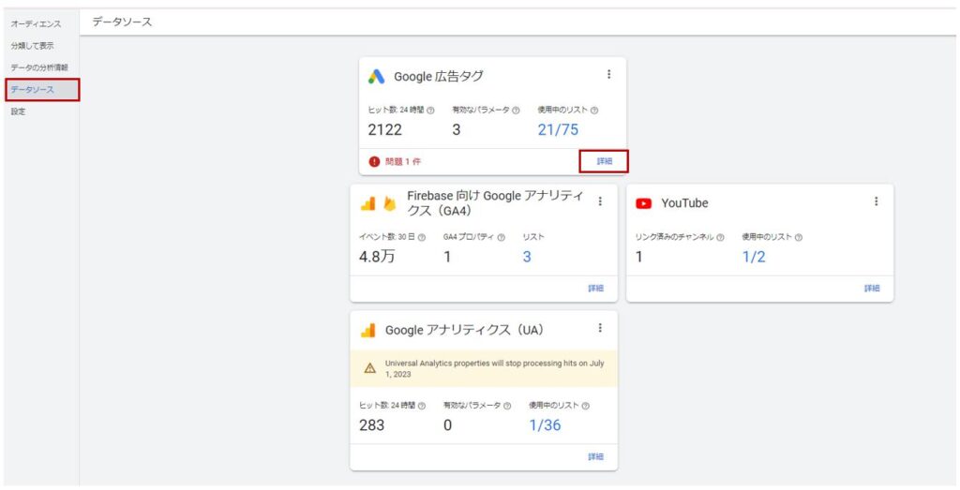The image size is (960, 490).
Task: Open the YouTube card three-dot menu
Action: [x=876, y=201]
